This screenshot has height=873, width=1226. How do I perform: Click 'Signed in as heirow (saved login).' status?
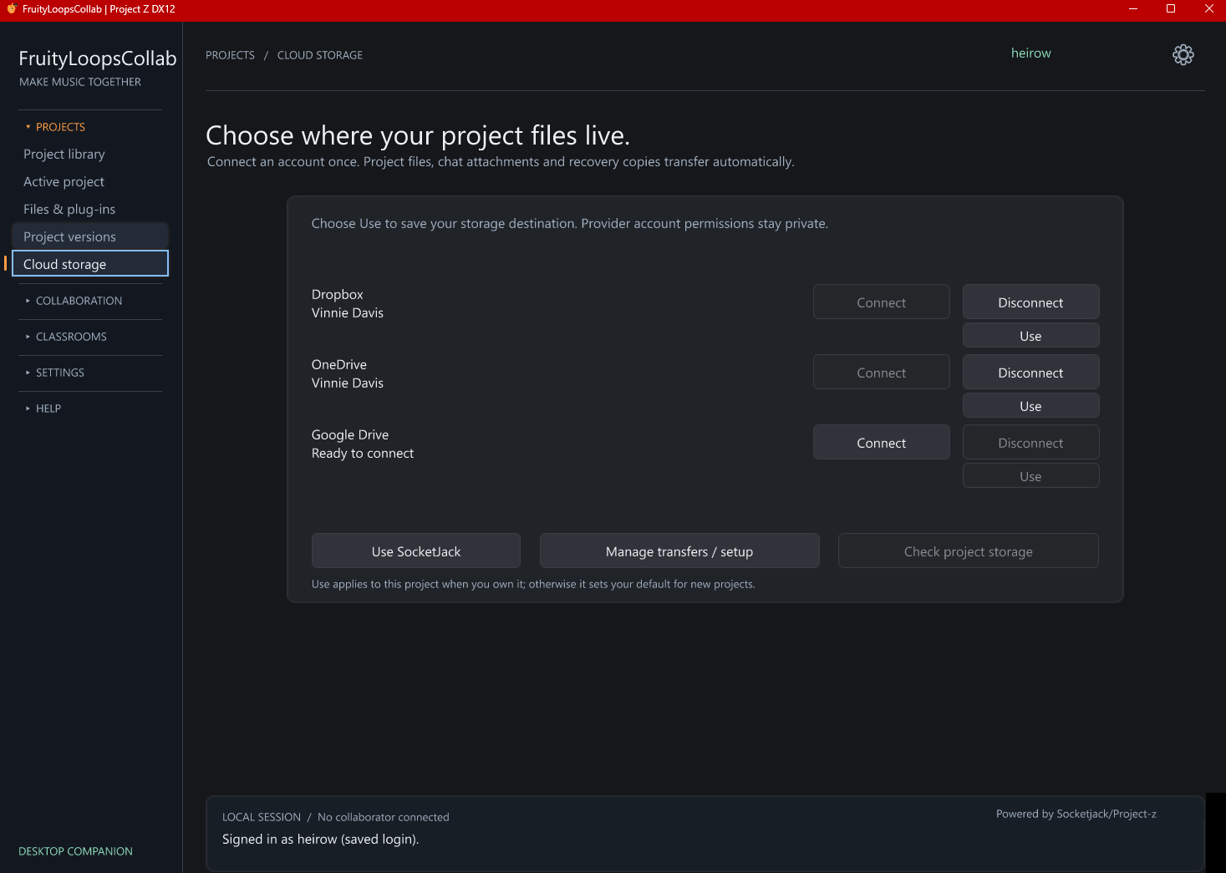321,840
